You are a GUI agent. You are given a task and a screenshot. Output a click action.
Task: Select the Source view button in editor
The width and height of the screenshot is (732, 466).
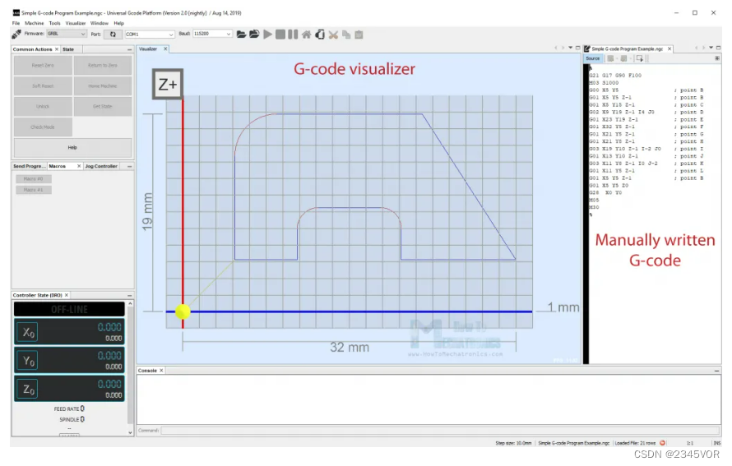(593, 58)
